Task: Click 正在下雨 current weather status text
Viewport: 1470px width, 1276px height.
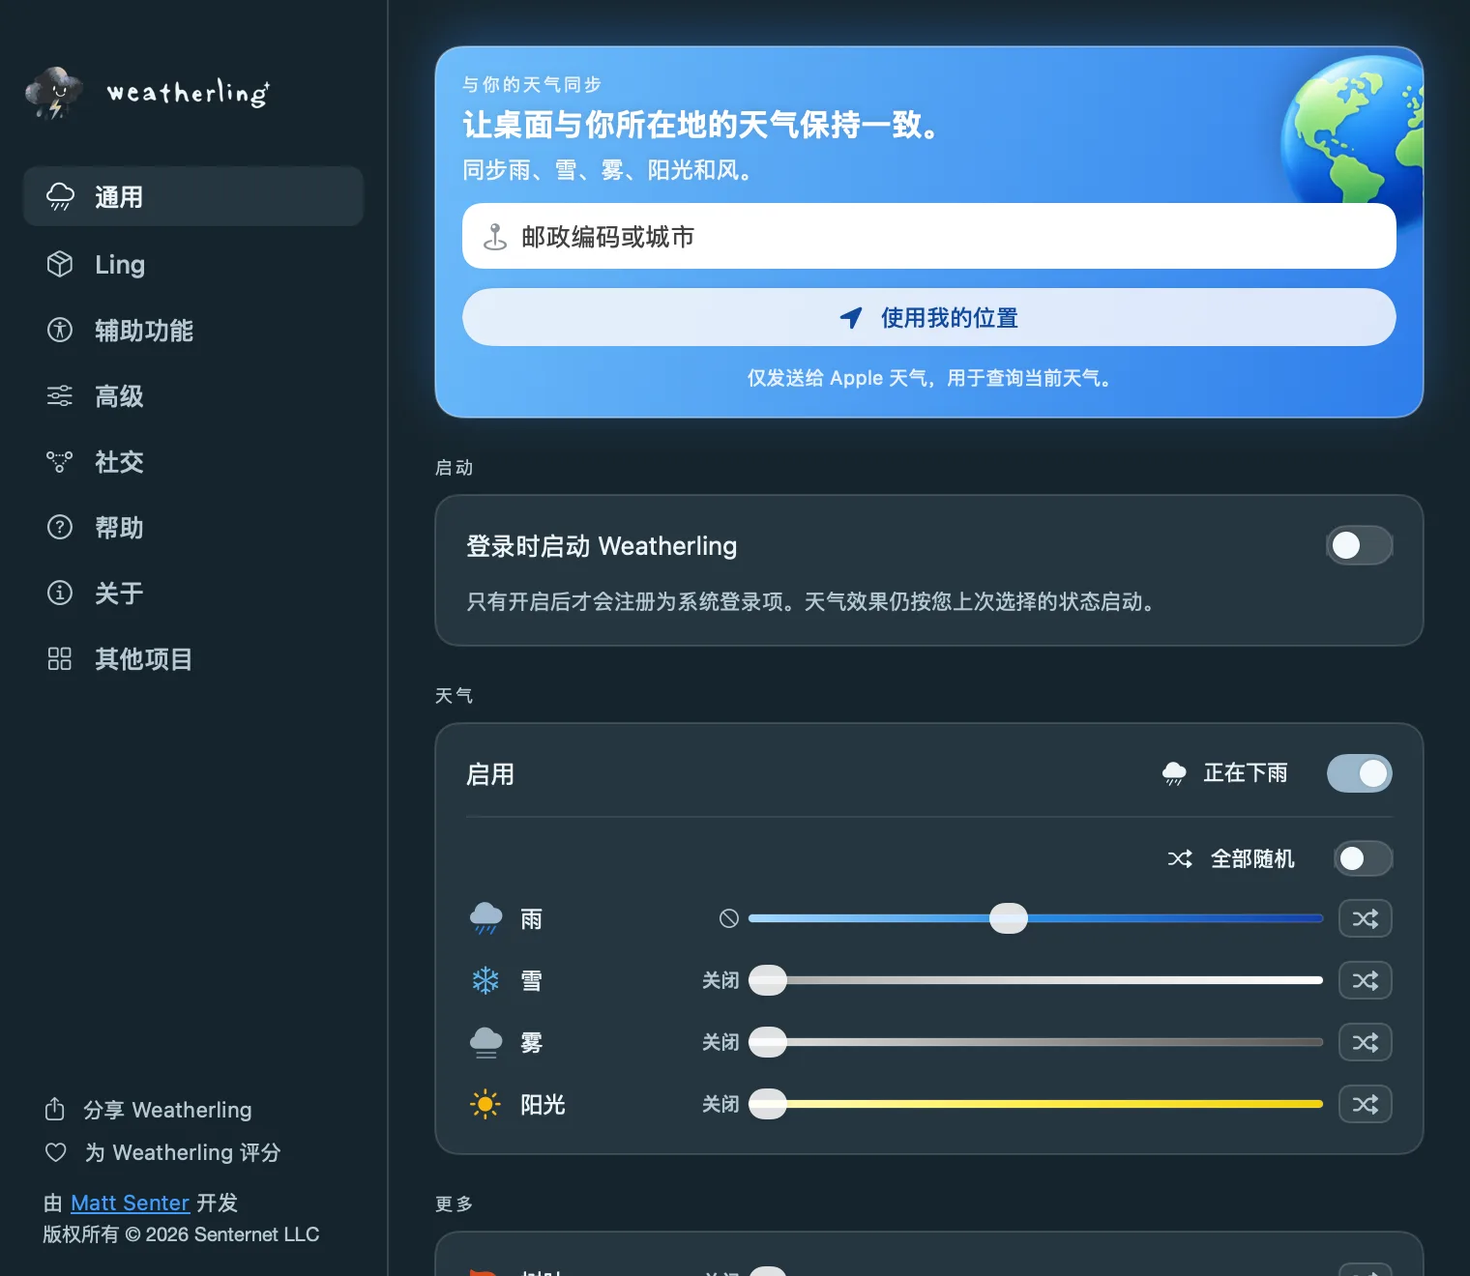Action: 1246,773
